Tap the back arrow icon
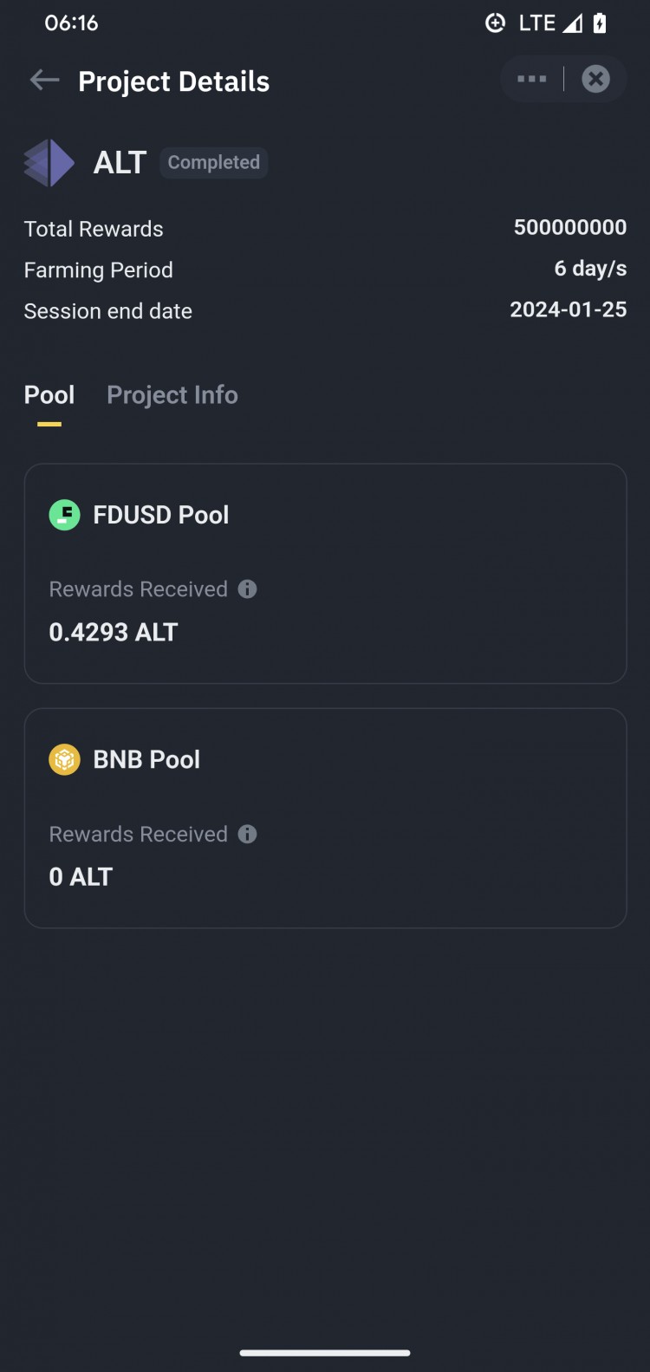 [44, 81]
